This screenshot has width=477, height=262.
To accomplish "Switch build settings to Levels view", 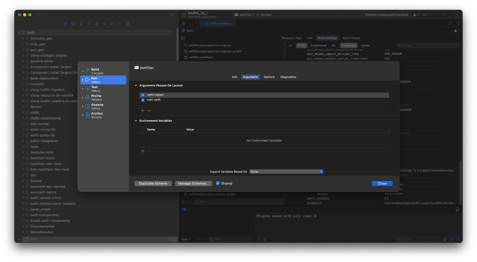I will 365,46.
